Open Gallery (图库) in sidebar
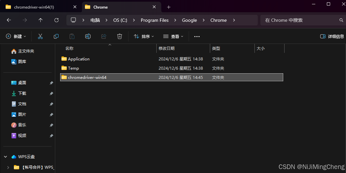The image size is (346, 173). (x=19, y=62)
